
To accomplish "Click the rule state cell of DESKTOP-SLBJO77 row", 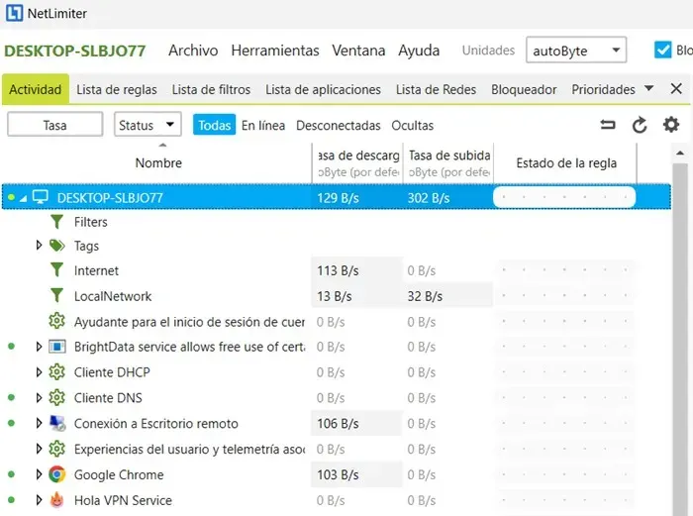I will pos(564,197).
